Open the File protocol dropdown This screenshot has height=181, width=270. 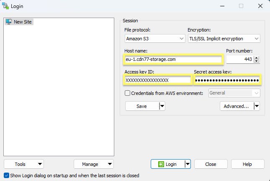click(155, 39)
